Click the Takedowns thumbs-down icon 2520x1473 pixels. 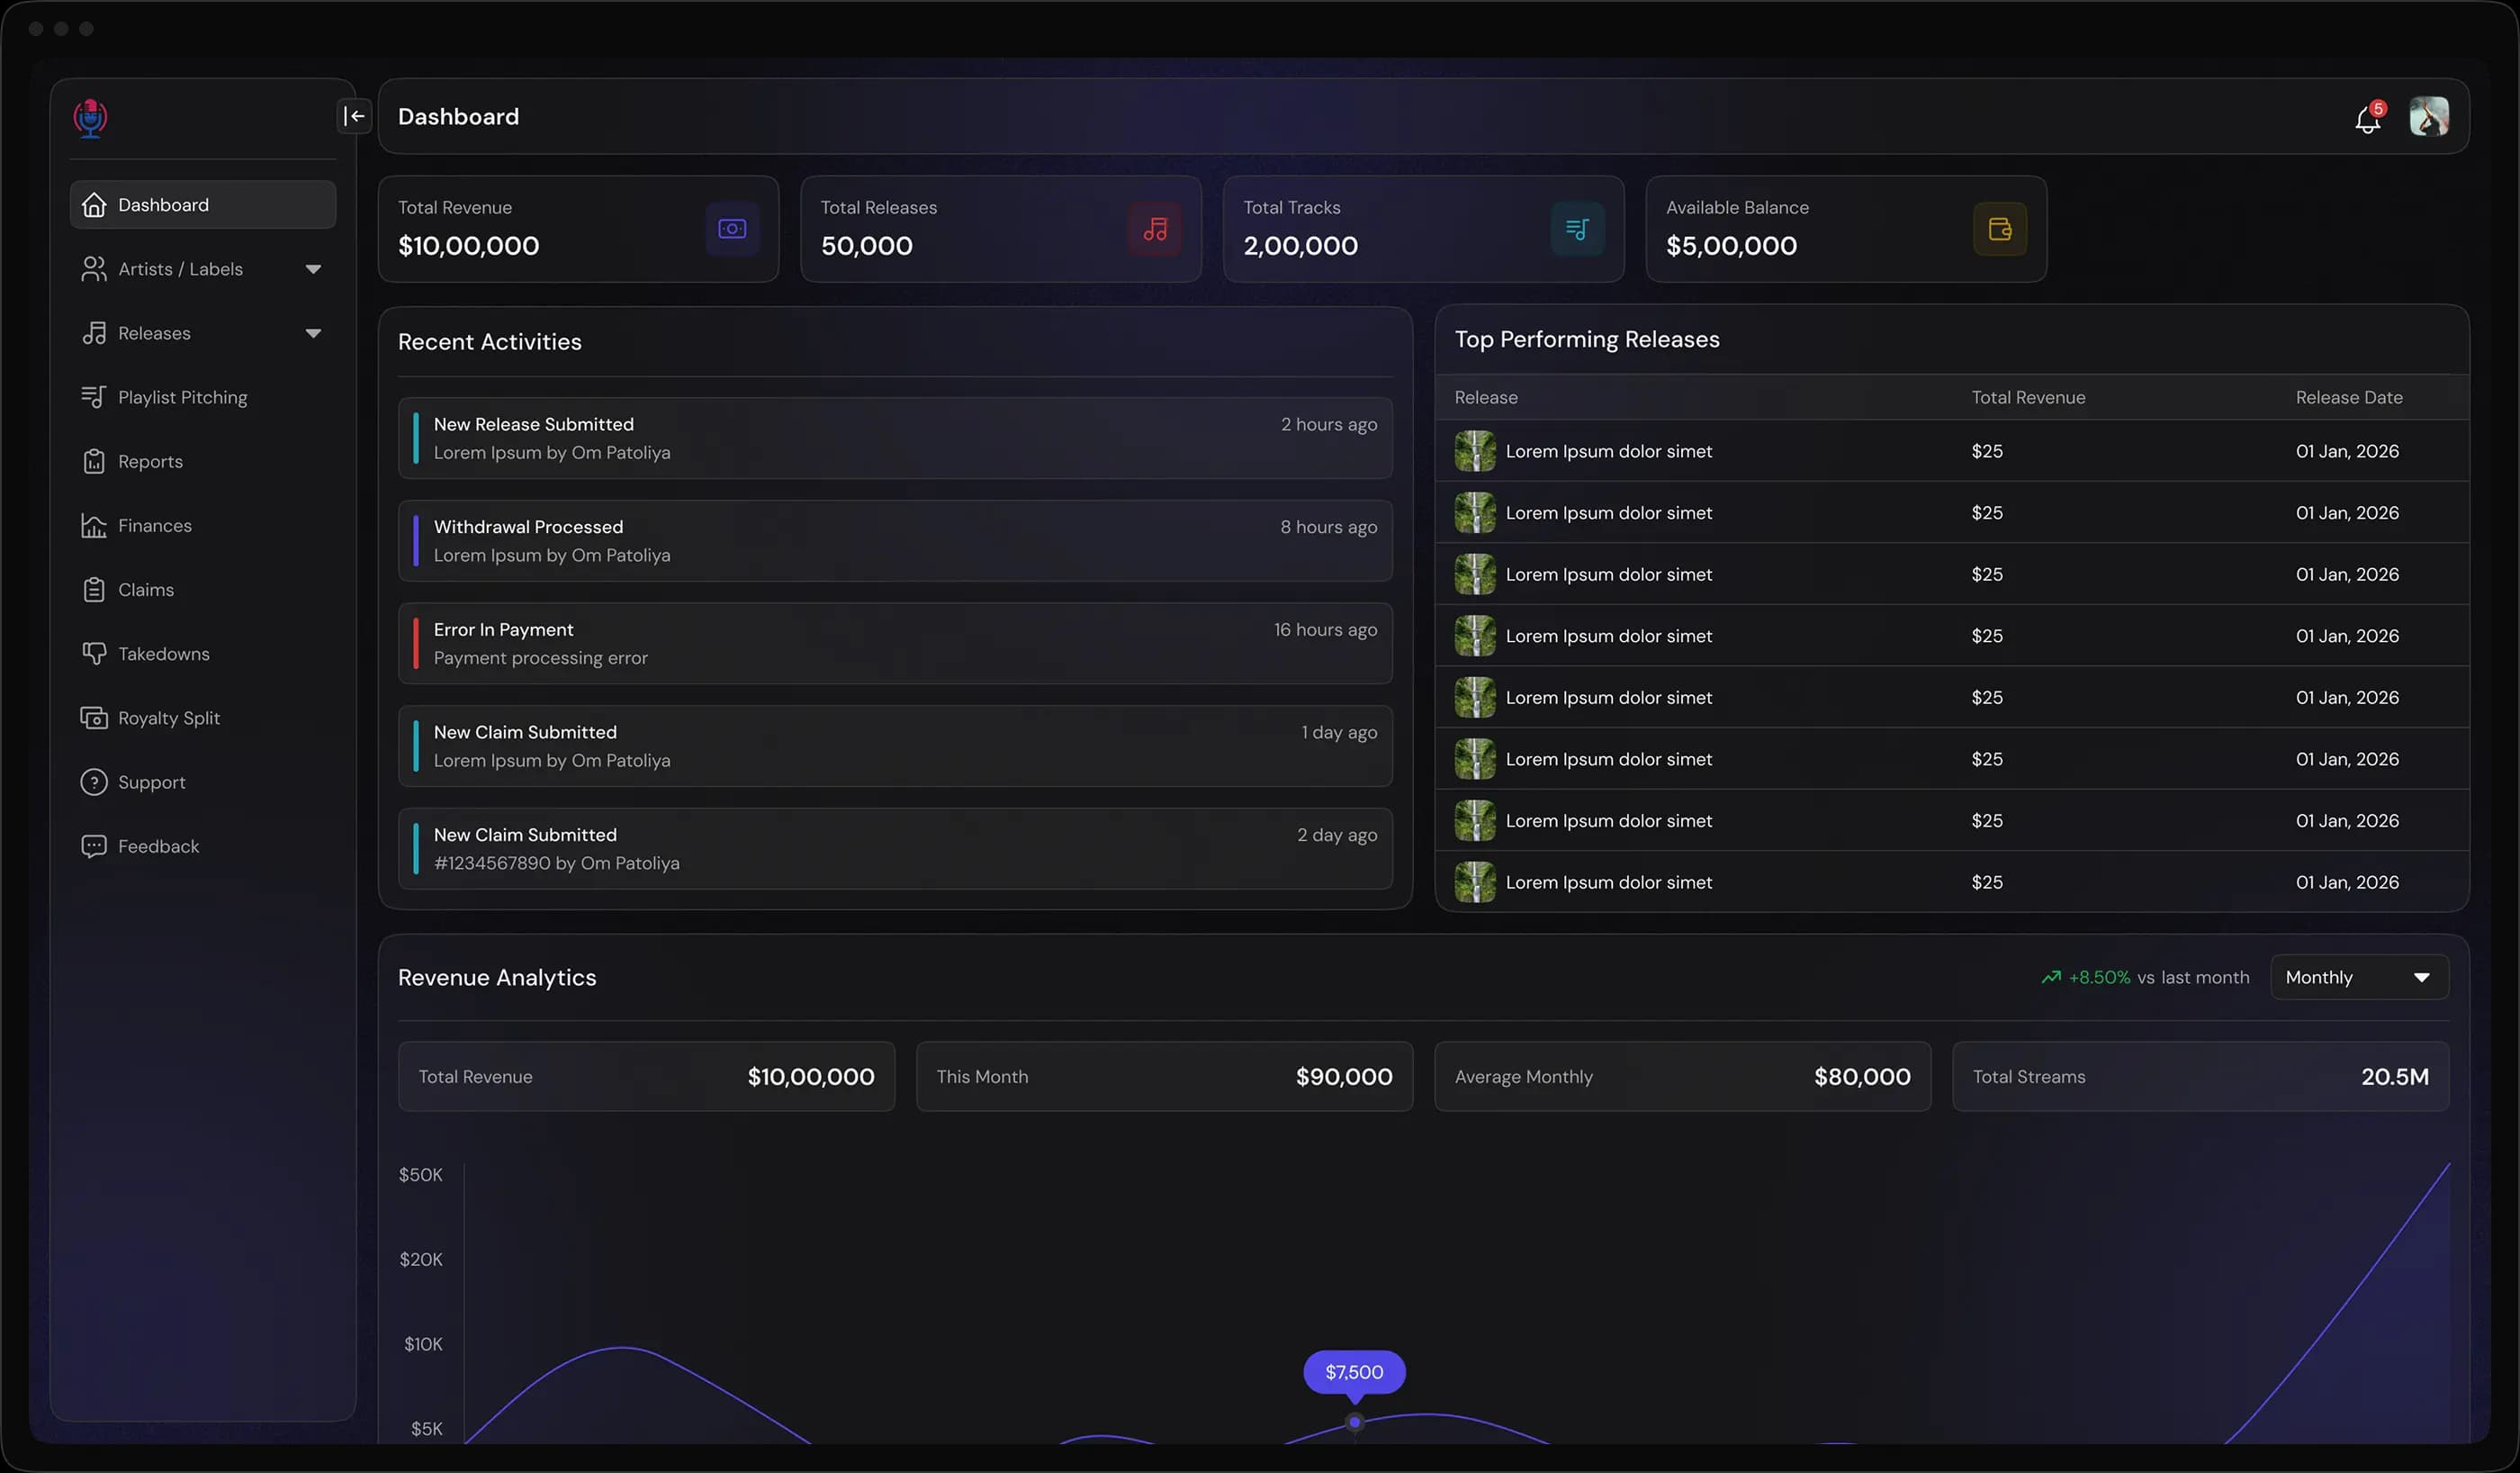coord(94,654)
